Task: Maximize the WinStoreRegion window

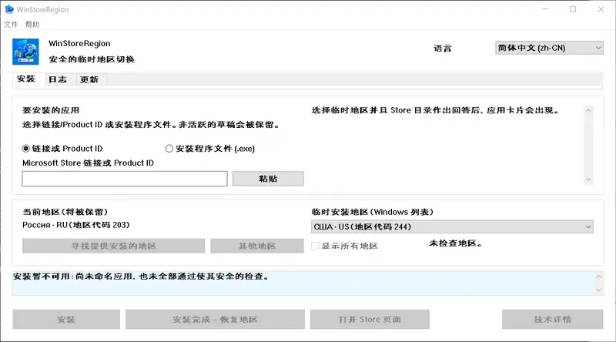Action: (x=573, y=9)
